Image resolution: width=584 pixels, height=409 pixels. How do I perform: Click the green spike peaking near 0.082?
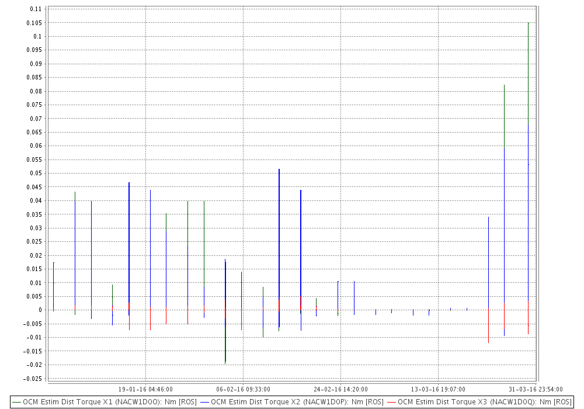click(x=505, y=116)
